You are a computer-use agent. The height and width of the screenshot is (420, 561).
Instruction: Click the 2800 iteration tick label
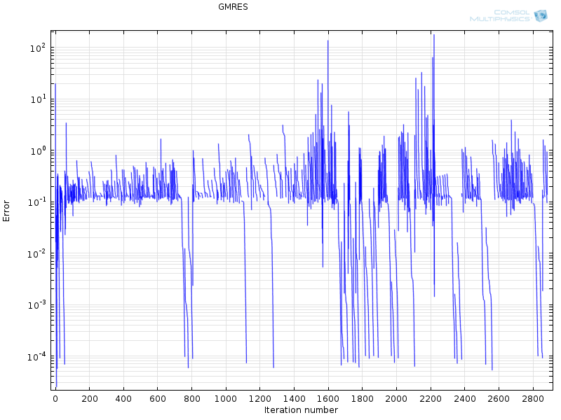(x=533, y=399)
